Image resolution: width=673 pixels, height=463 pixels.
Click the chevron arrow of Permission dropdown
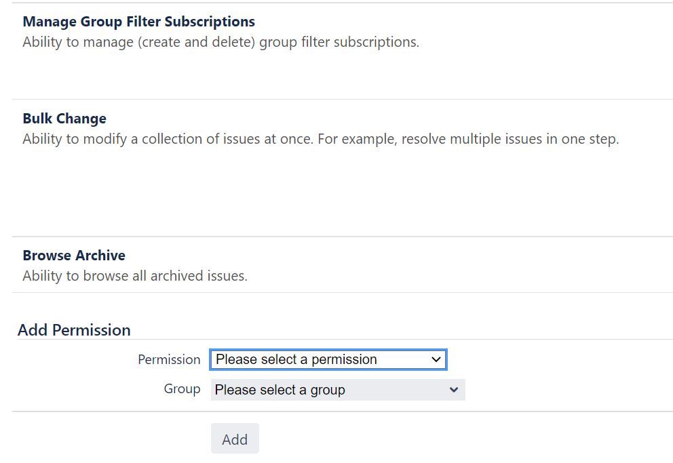tap(436, 359)
